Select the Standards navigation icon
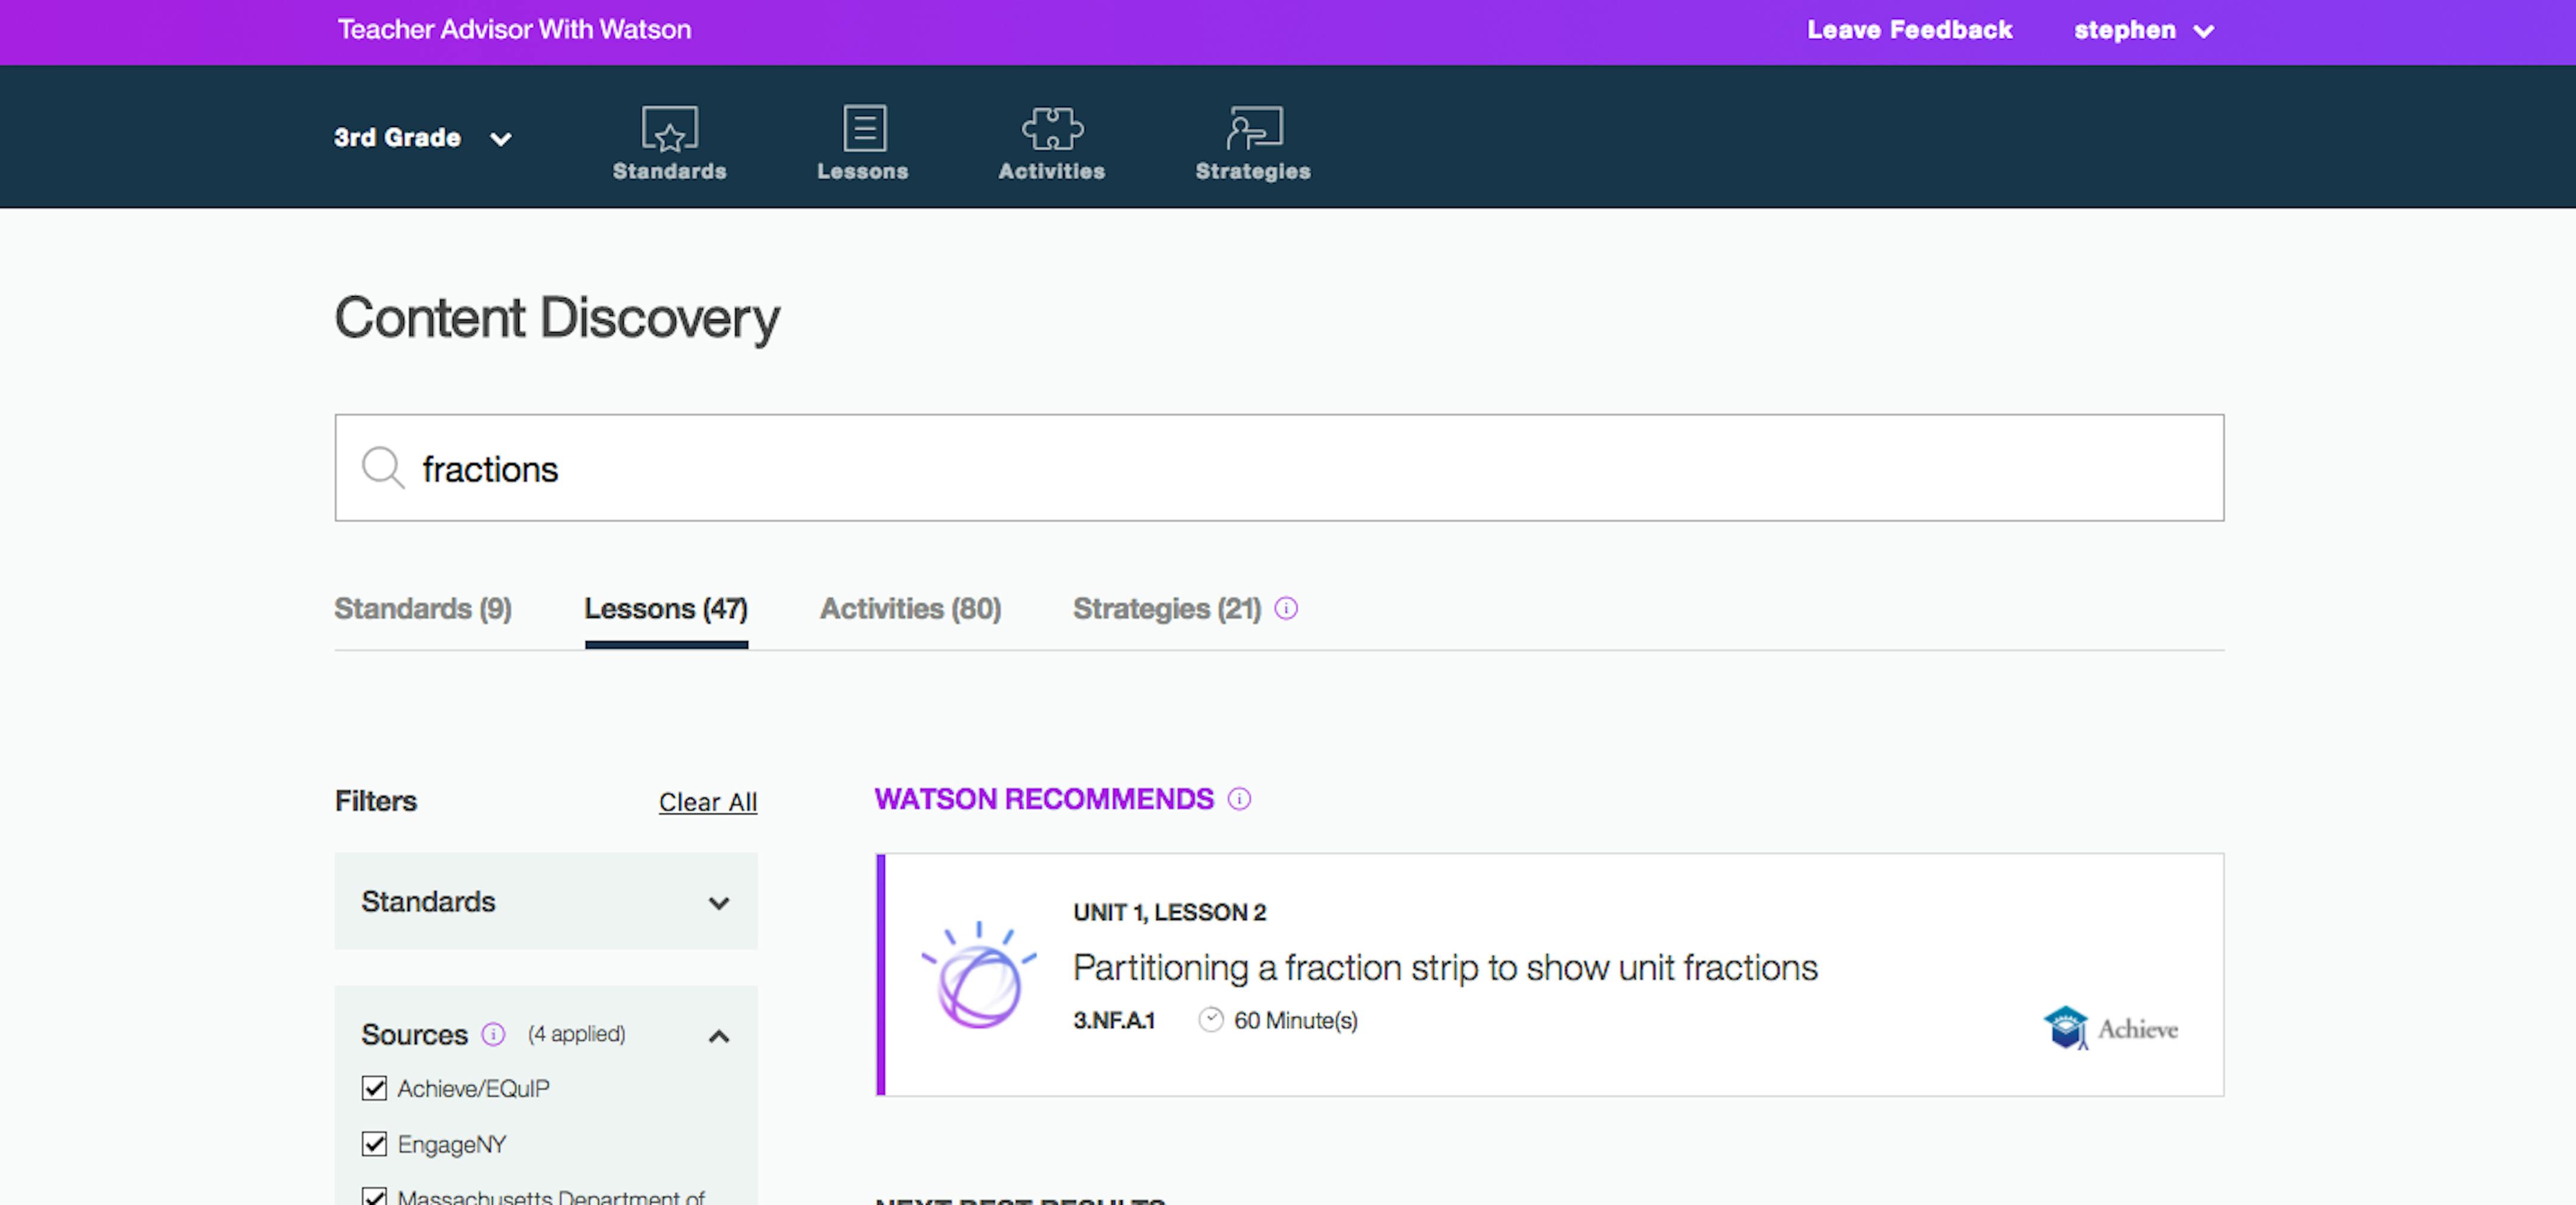The width and height of the screenshot is (2576, 1205). pyautogui.click(x=669, y=130)
